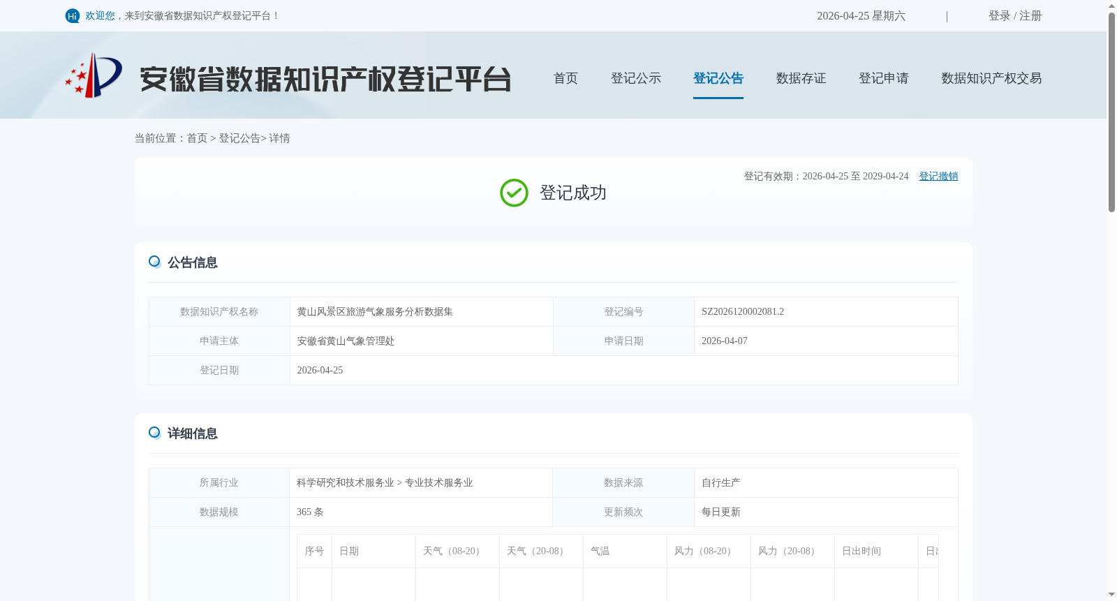Image resolution: width=1117 pixels, height=601 pixels.
Task: Click data source value 自行生产
Action: [x=721, y=483]
